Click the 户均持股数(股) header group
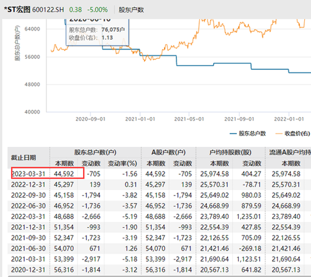311x277 pixels. (x=230, y=152)
